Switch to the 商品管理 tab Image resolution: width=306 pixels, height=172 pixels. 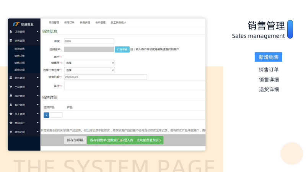coord(54,23)
